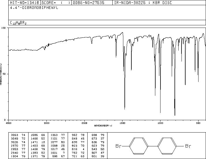Select the 2970 peak table entry
The image size is (206, 159).
point(14,145)
